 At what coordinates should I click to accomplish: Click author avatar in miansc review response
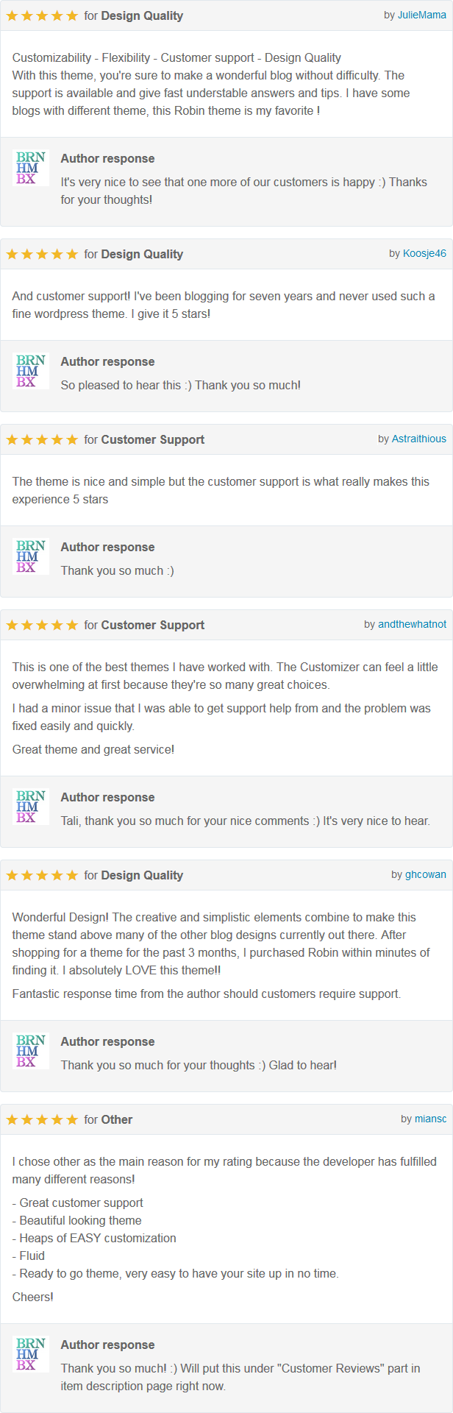31,1354
